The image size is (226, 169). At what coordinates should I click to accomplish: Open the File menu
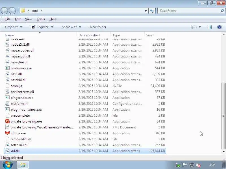8,19
